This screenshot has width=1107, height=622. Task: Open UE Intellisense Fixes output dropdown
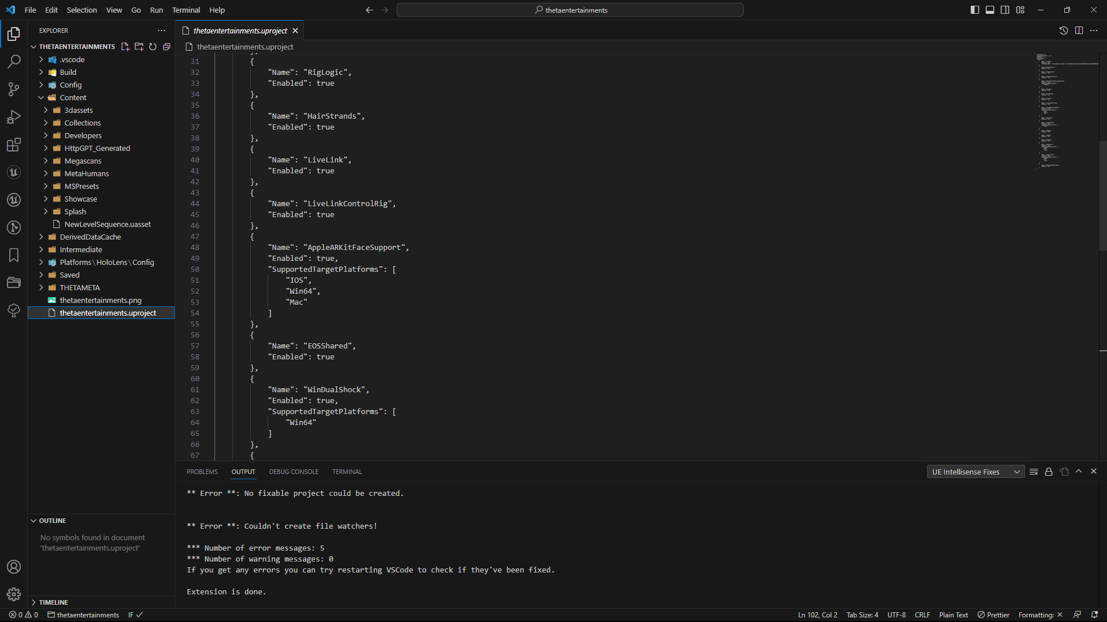[x=976, y=472]
